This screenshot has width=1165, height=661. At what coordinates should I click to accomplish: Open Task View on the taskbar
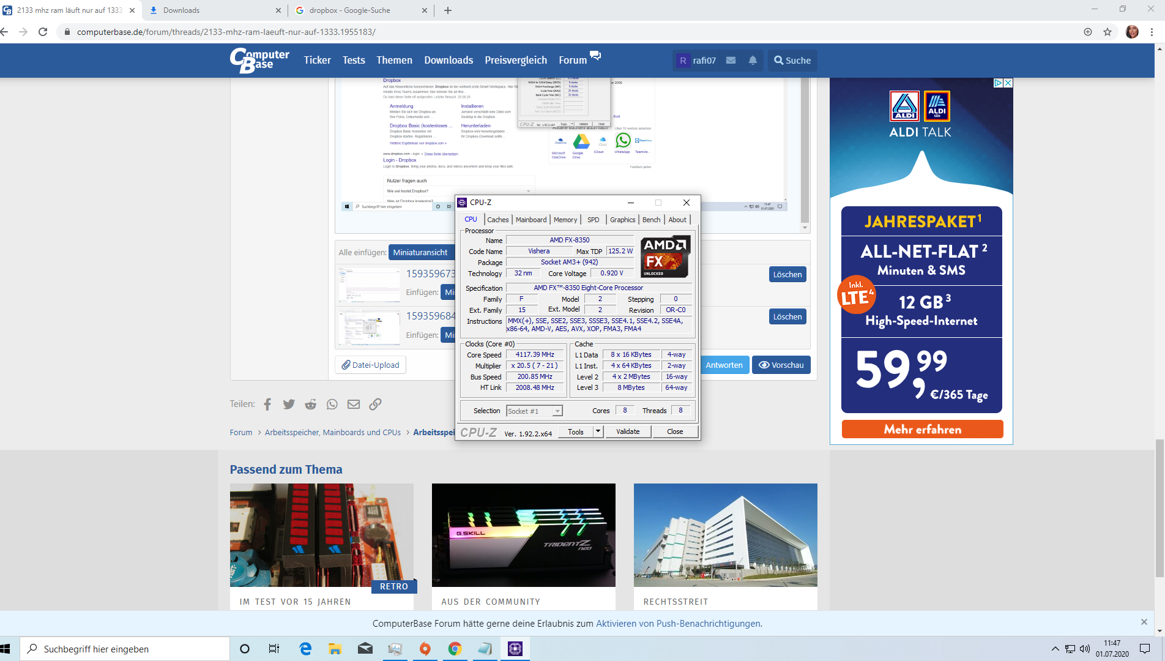tap(274, 649)
